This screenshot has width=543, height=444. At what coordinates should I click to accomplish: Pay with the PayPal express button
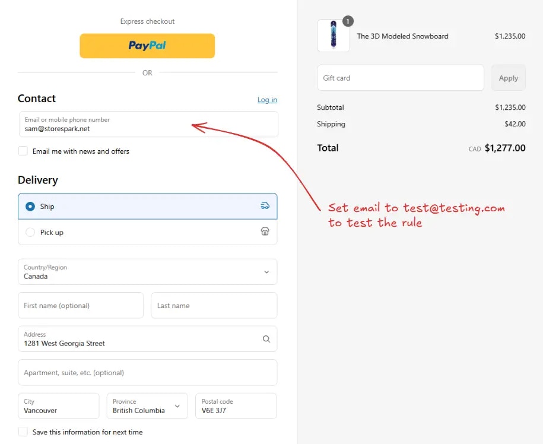pos(147,46)
